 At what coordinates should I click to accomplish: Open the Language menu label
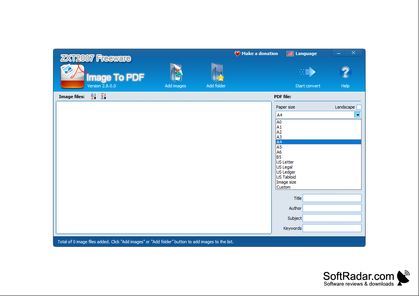(306, 54)
